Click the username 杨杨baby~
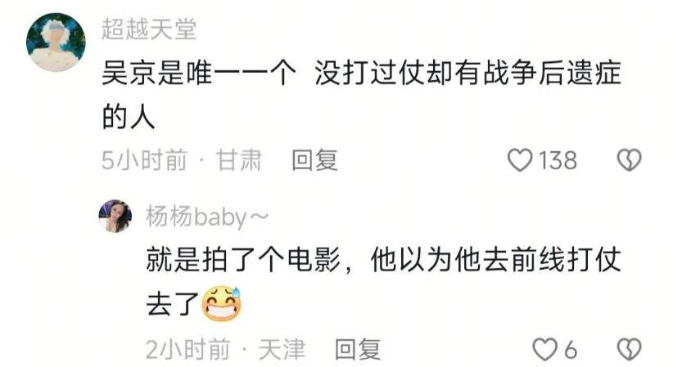 tap(207, 217)
